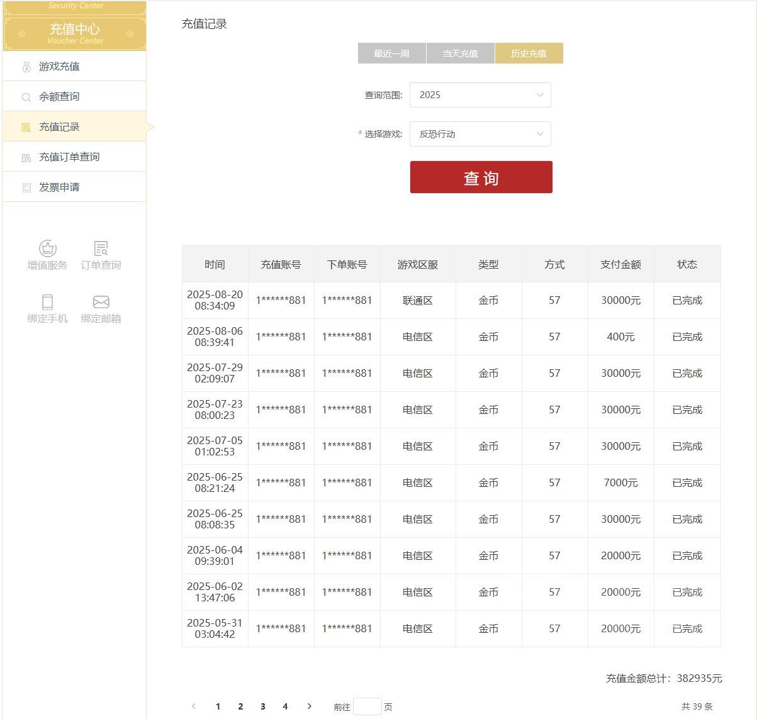
Task: Go to next page with right chevron
Action: (309, 706)
